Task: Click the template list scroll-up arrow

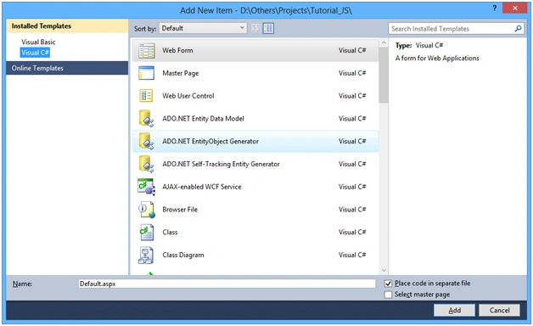Action: pyautogui.click(x=384, y=42)
